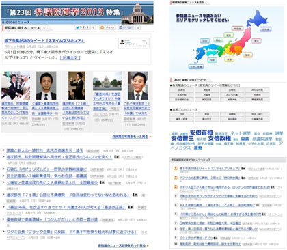Open ranking number 1 橋下市長 article
Viewport: 287px width, 250px height.
210,169
